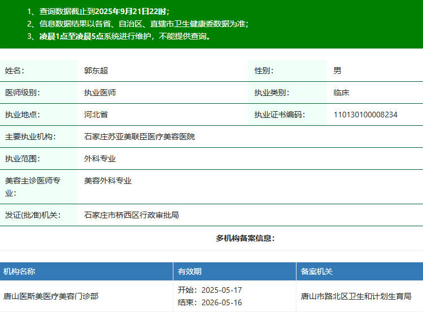Click the institution 石家庄苏亚美联臣医疗美容医院
The height and width of the screenshot is (312, 423).
click(139, 137)
